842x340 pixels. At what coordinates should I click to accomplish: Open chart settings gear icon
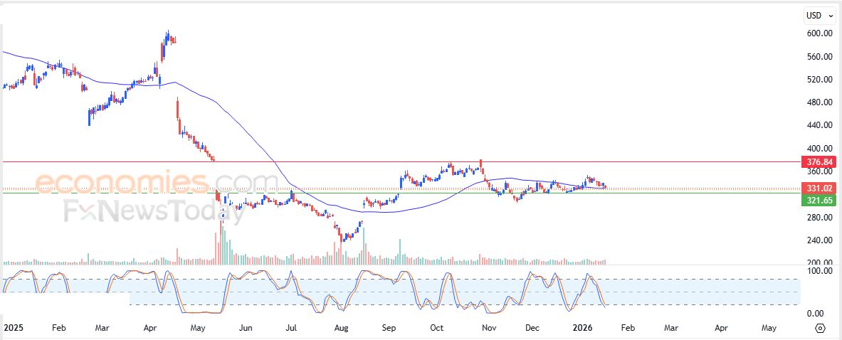click(x=820, y=328)
